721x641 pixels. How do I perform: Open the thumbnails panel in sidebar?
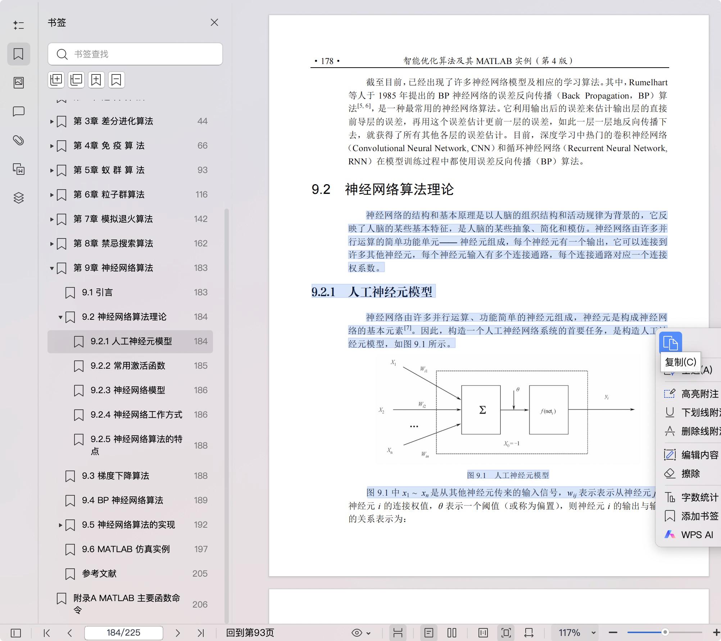pos(19,82)
